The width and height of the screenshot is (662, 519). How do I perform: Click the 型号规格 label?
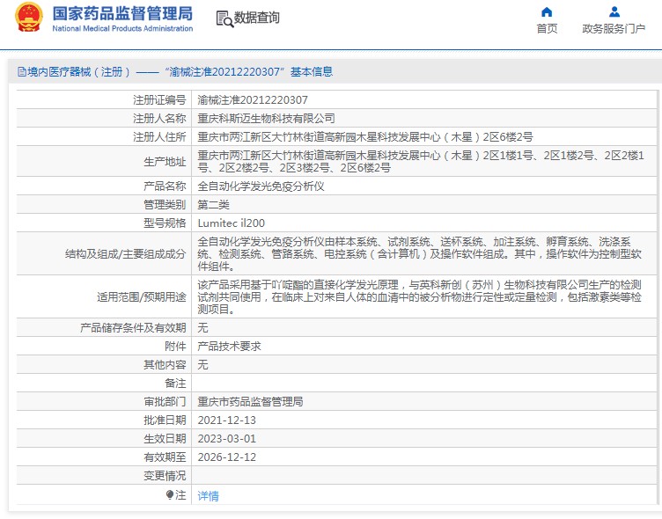(x=165, y=223)
